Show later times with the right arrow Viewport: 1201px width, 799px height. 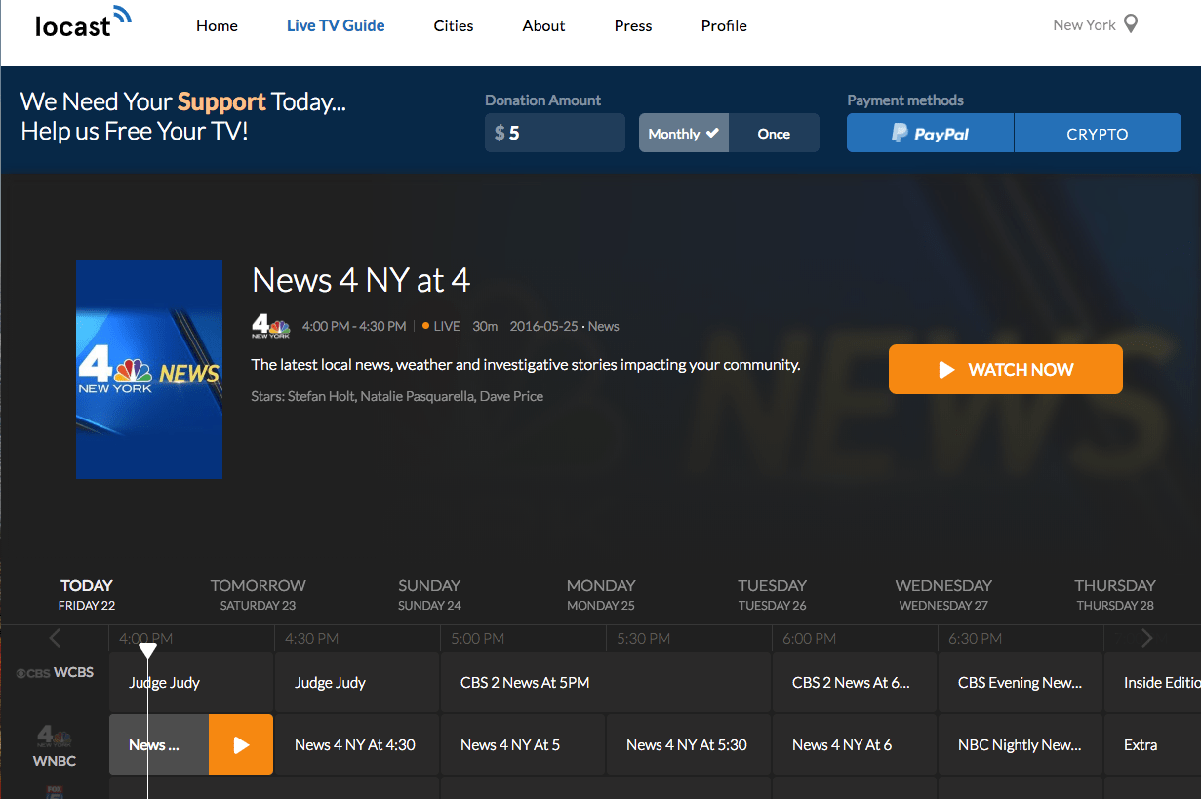pos(1146,639)
